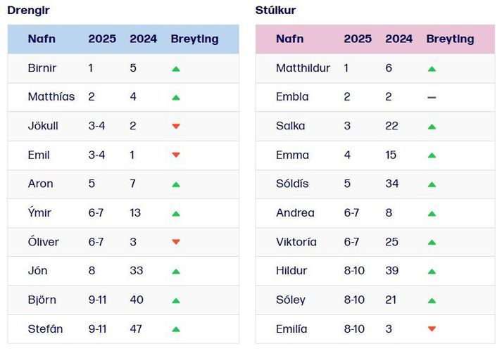Click the green up arrow for Matthildur
This screenshot has width=502, height=351.
432,69
